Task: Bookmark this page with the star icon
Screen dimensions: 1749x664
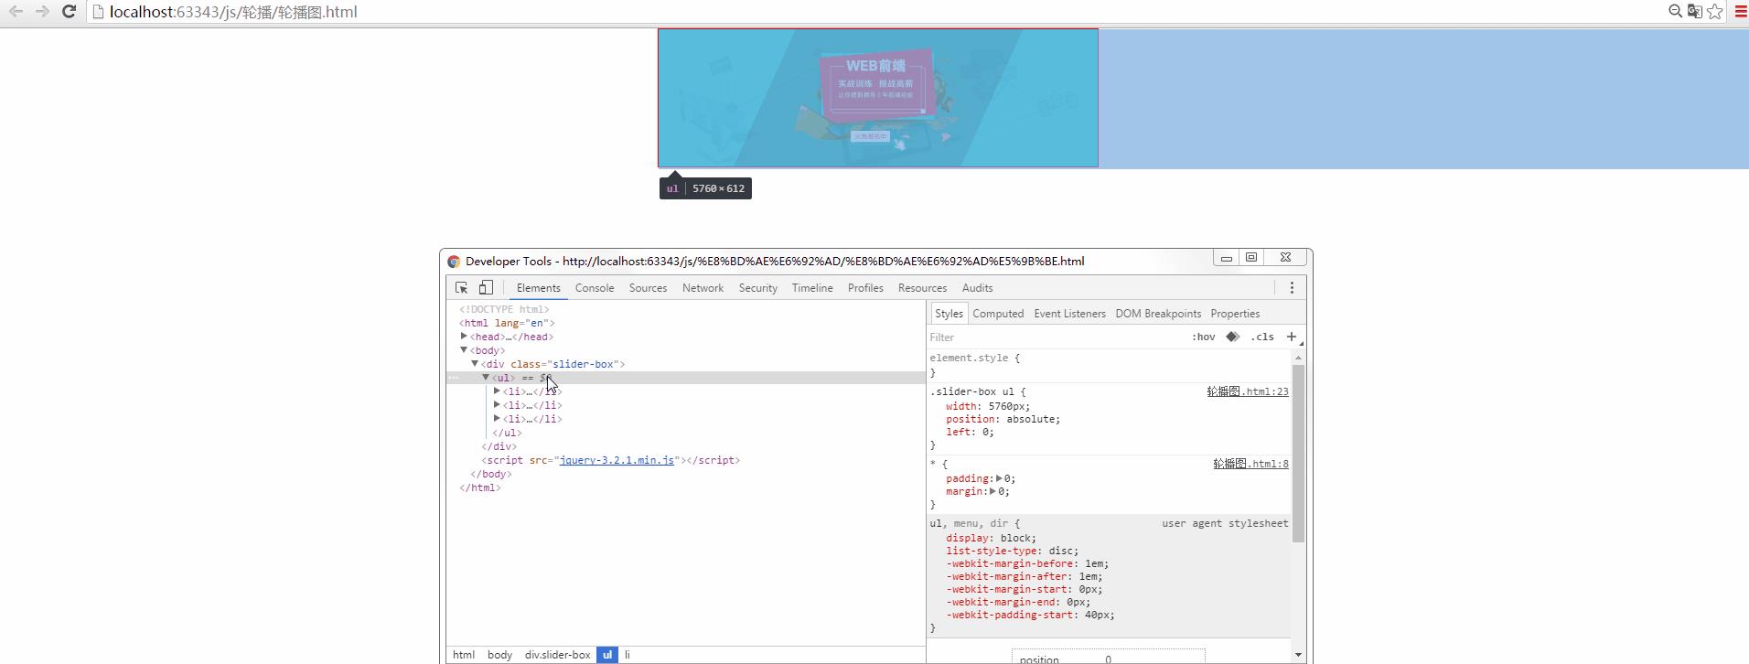Action: coord(1715,11)
